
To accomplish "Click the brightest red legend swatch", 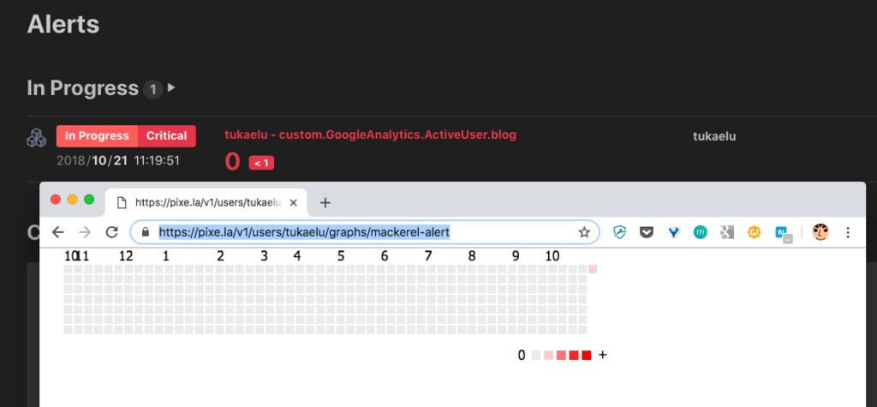I will 586,355.
